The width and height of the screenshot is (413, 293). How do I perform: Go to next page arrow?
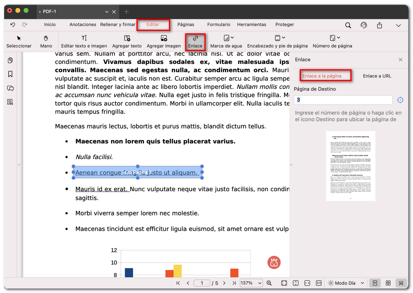(x=224, y=283)
